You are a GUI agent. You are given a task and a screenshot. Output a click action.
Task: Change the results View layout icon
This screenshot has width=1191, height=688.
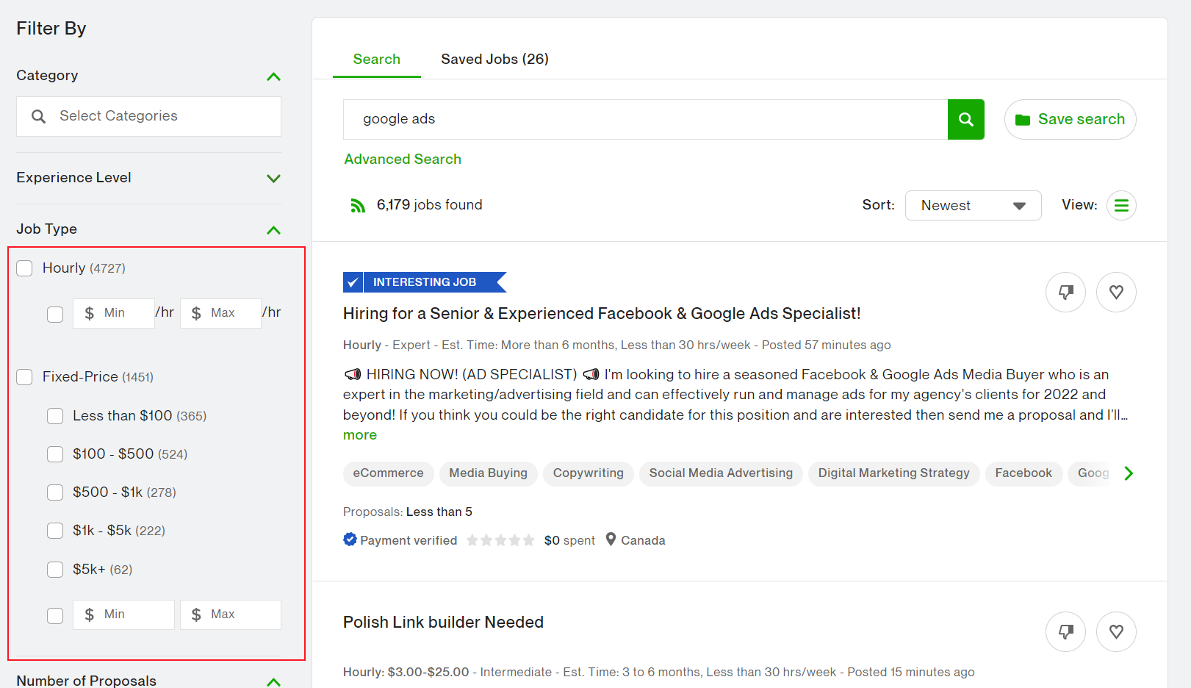point(1120,205)
